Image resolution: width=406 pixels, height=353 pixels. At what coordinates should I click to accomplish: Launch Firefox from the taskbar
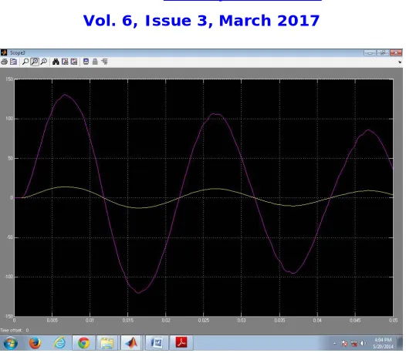tap(35, 343)
